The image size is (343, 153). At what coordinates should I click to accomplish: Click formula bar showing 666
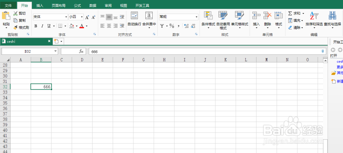(207, 51)
